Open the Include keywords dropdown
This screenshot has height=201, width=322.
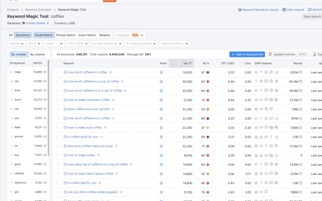(x=107, y=44)
